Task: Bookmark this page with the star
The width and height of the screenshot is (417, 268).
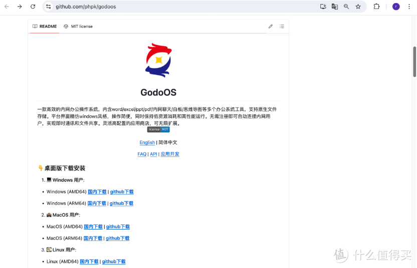Action: pyautogui.click(x=358, y=6)
